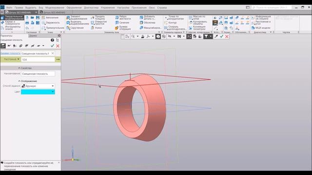This screenshot has height=175, width=312.
Task: Choose Масштабирование scale tool
Action: pyautogui.click(x=150, y=28)
